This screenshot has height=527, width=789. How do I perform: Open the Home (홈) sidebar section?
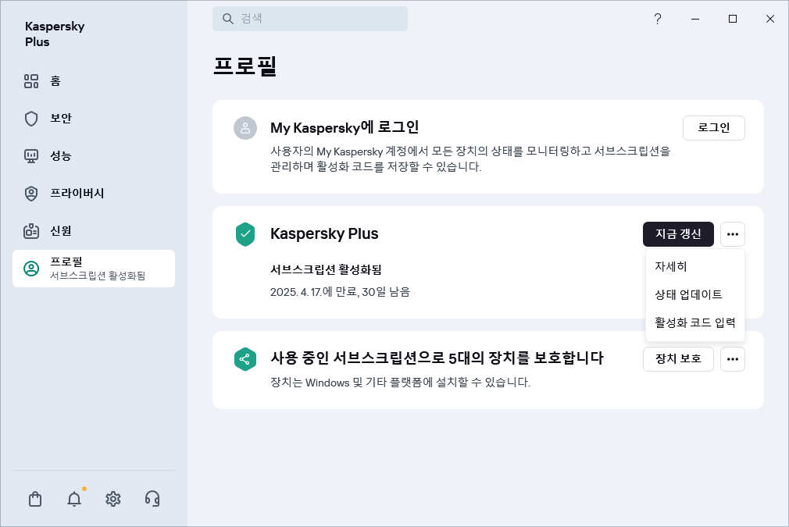coord(55,81)
